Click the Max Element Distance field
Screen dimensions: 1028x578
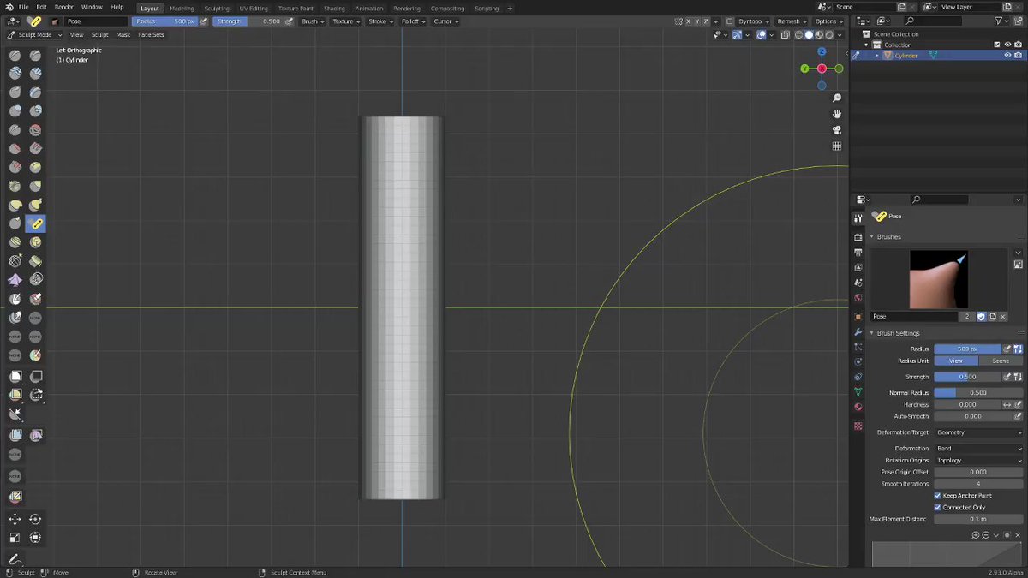point(978,519)
